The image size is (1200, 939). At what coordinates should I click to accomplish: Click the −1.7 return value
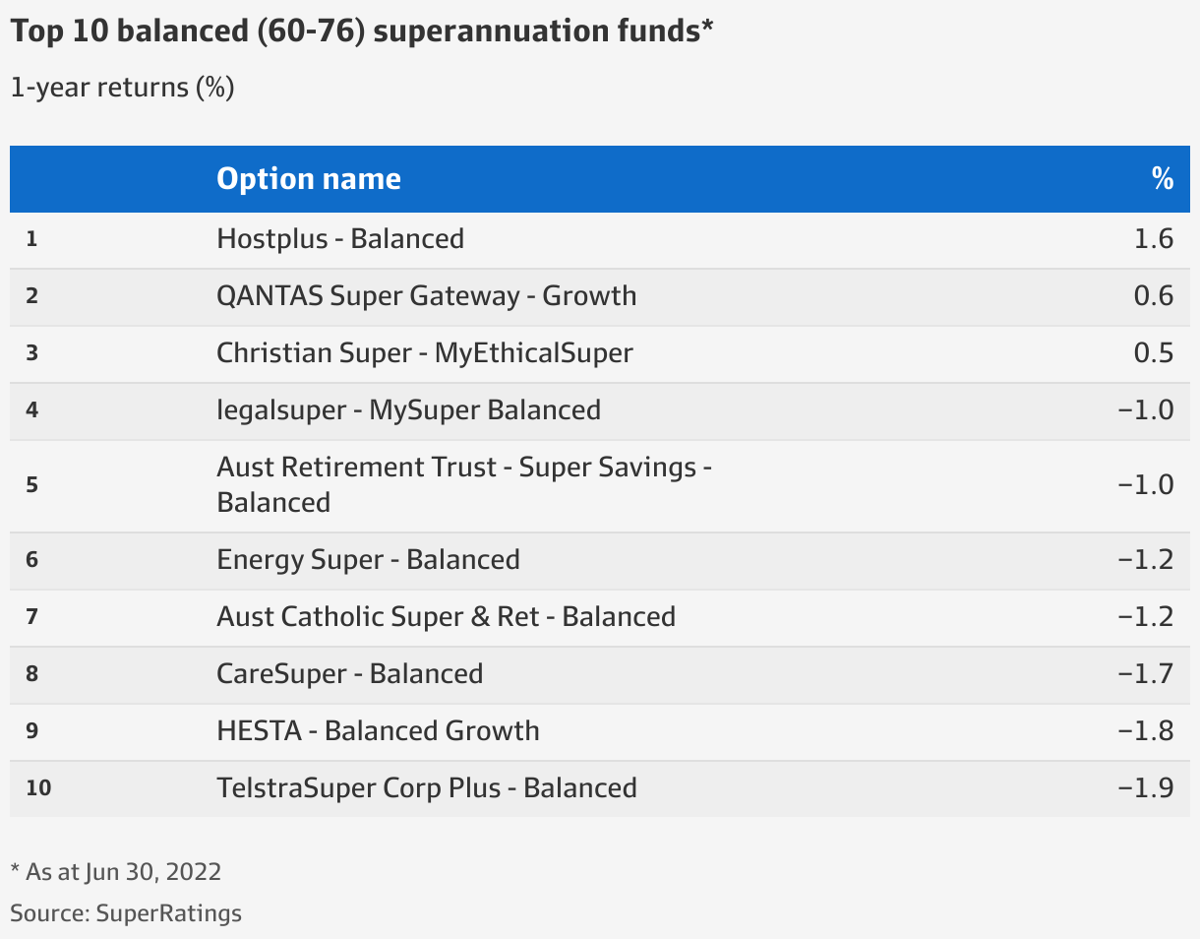click(x=1146, y=674)
